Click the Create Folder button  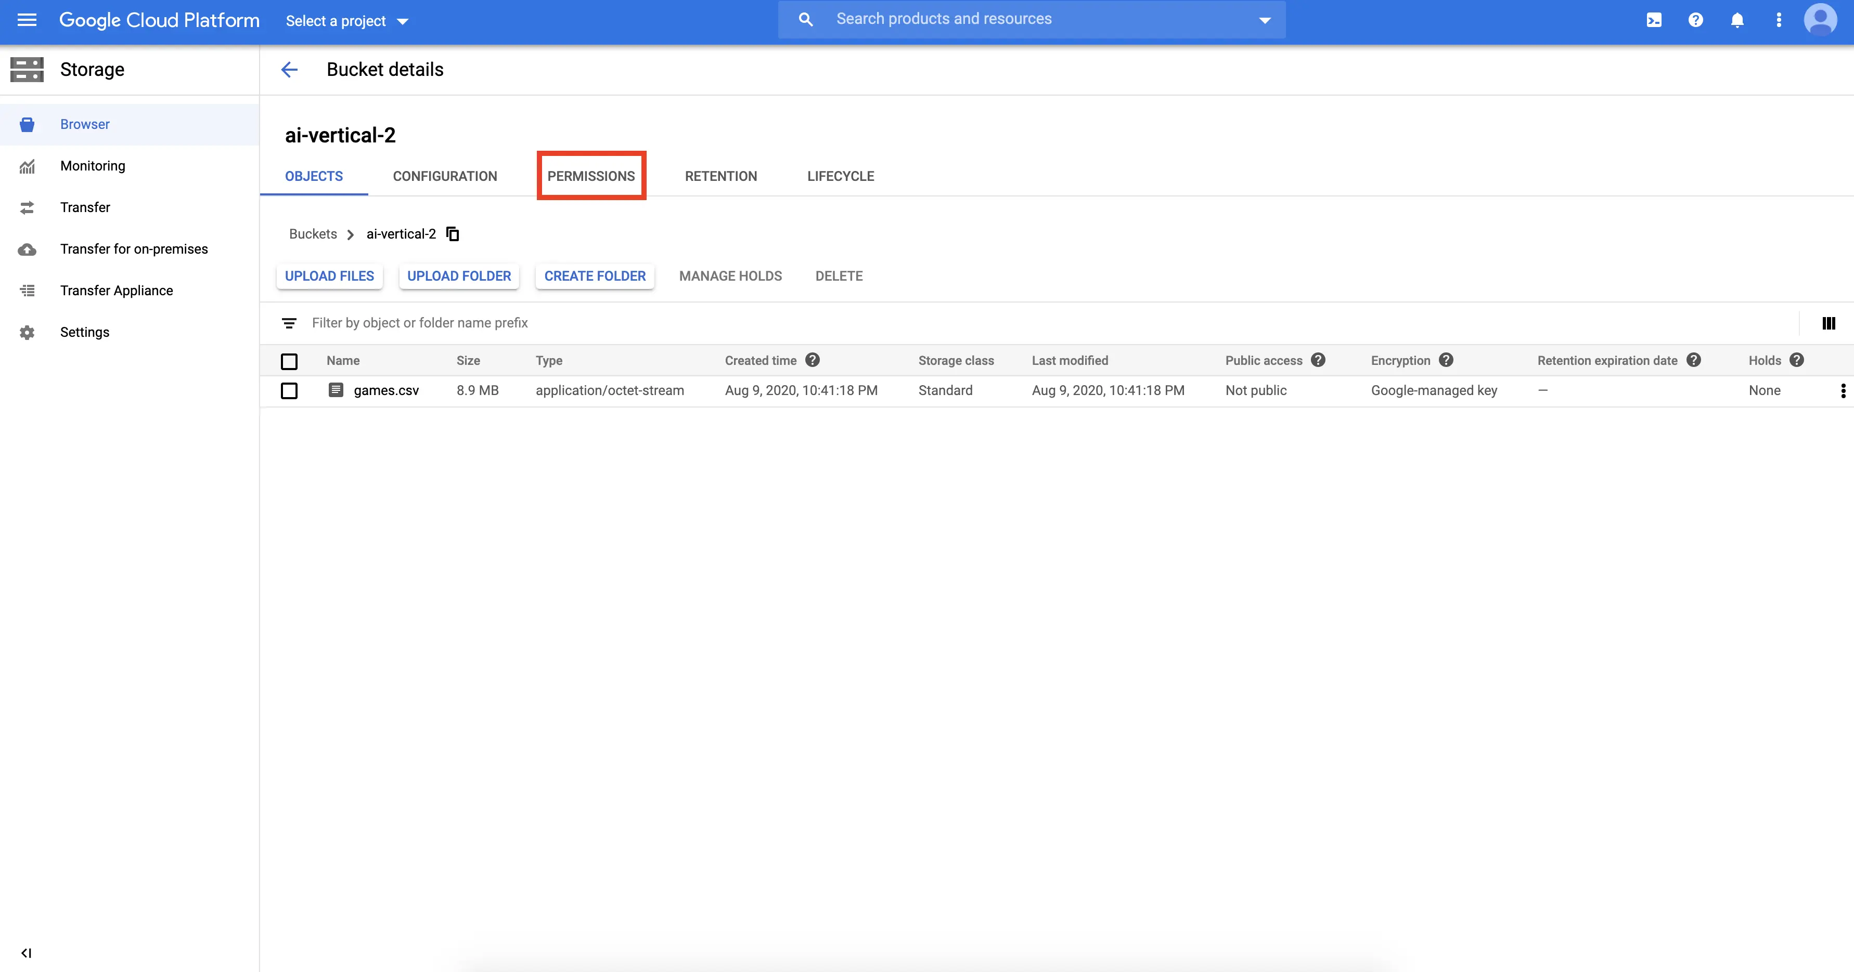click(595, 276)
